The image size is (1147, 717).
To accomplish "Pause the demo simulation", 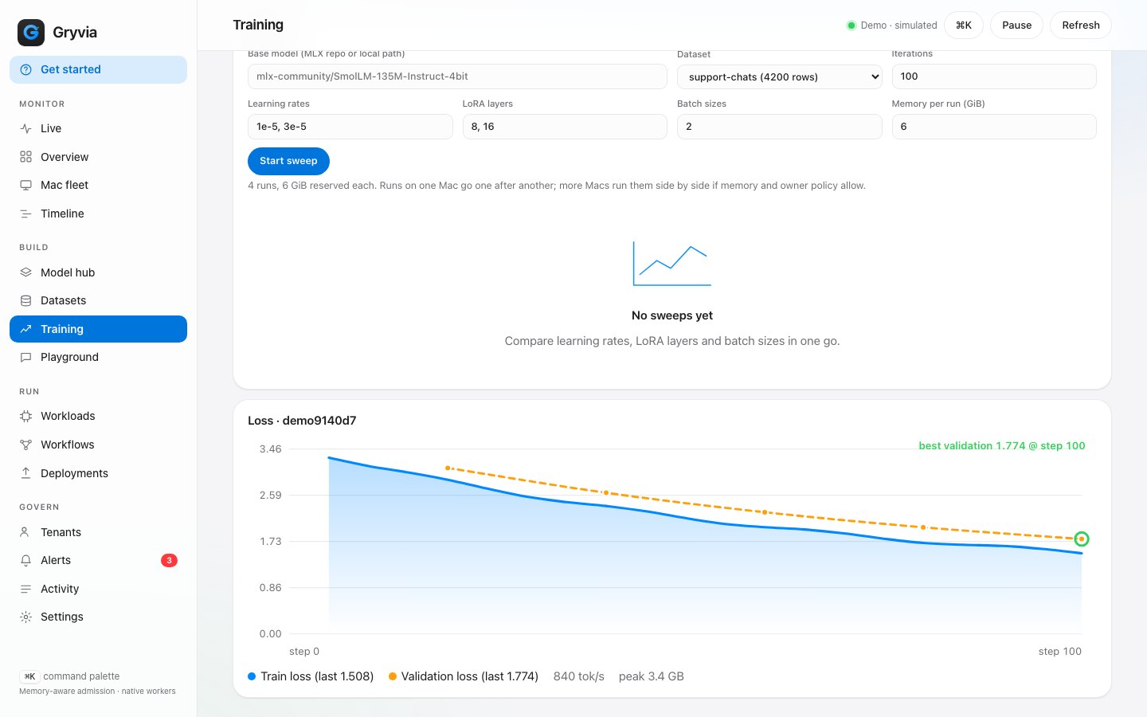I will click(x=1016, y=25).
